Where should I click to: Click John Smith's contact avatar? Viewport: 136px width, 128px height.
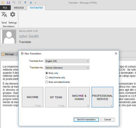(9, 37)
